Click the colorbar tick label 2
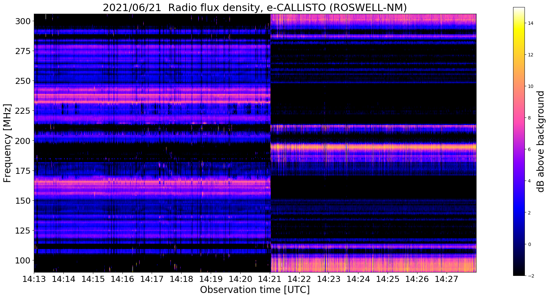Viewport: 549px width, 298px height. [529, 212]
